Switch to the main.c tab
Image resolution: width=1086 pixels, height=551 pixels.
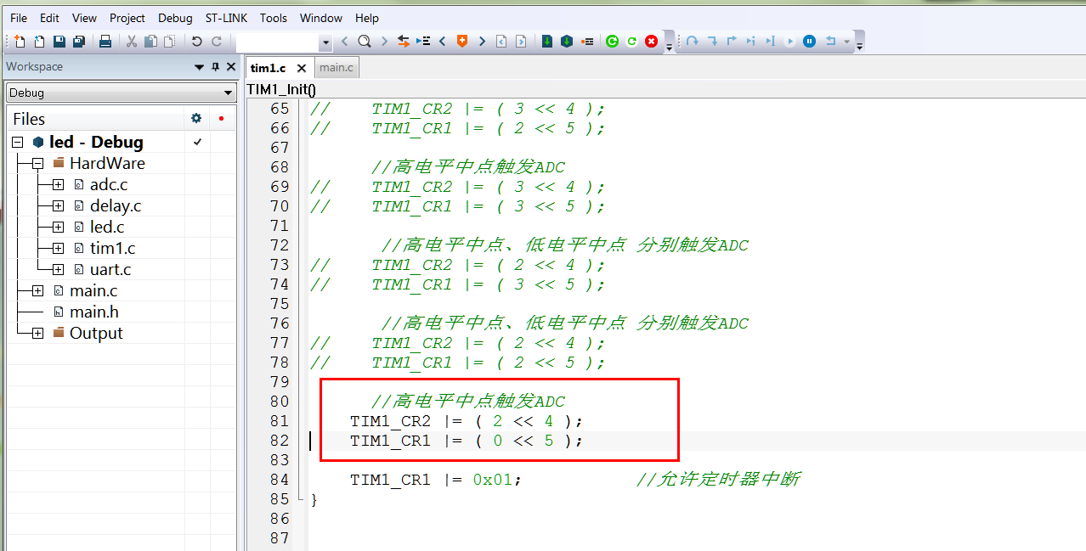click(x=336, y=67)
